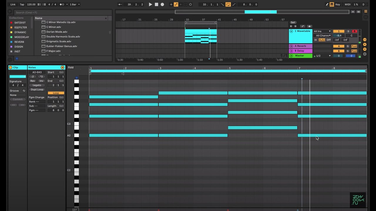Select Dorian Mode.adv in browser
This screenshot has height=211, width=376.
click(x=57, y=32)
